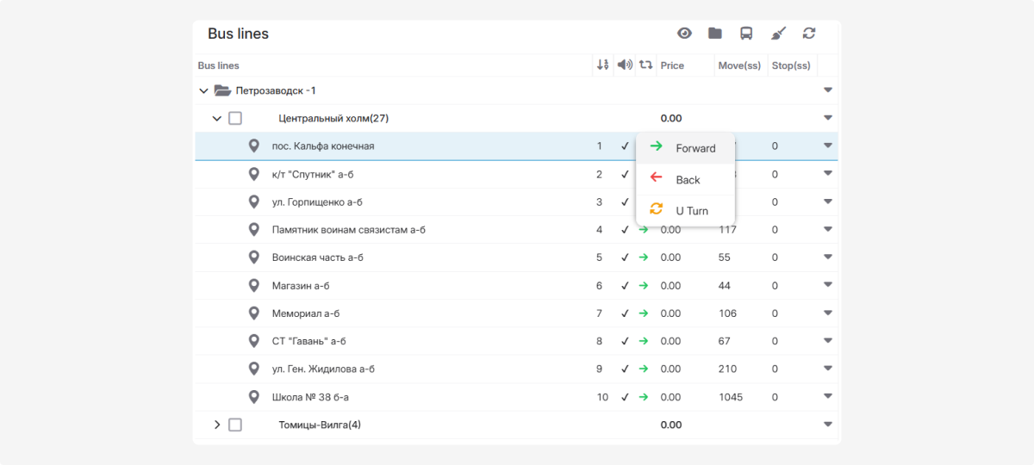The image size is (1034, 465).
Task: Select the ул. Ген. Жидилова а-б stop
Action: [323, 369]
